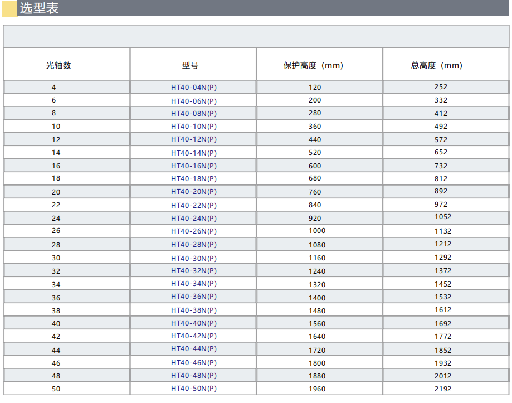Click the HT40-36N(P) model link

pos(193,297)
